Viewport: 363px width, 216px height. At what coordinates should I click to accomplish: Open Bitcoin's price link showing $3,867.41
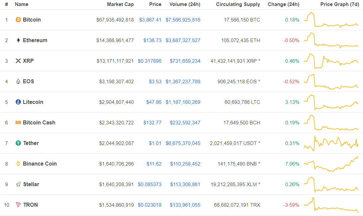coord(150,20)
